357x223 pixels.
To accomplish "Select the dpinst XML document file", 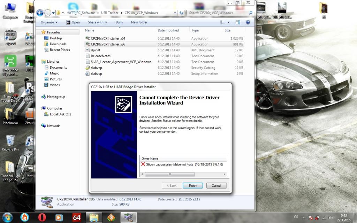I will point(96,50).
